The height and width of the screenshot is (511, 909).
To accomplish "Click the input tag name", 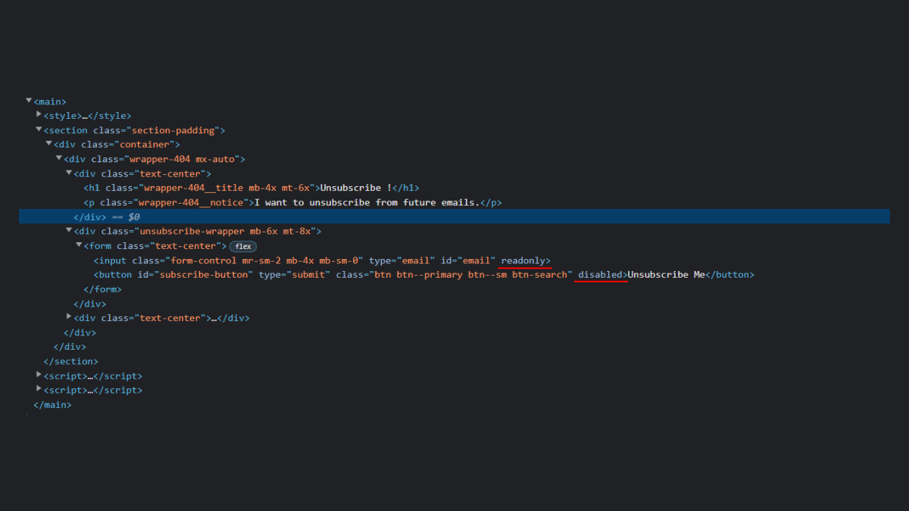I will point(112,260).
